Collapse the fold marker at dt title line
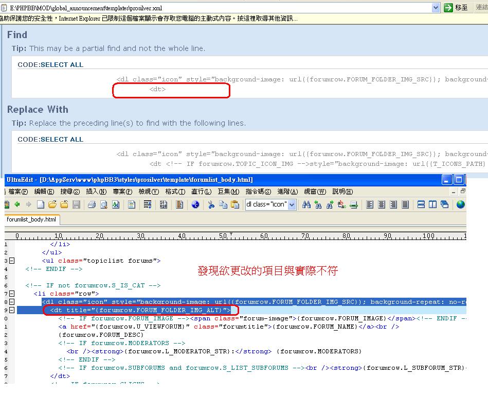488x411 pixels. 12,310
